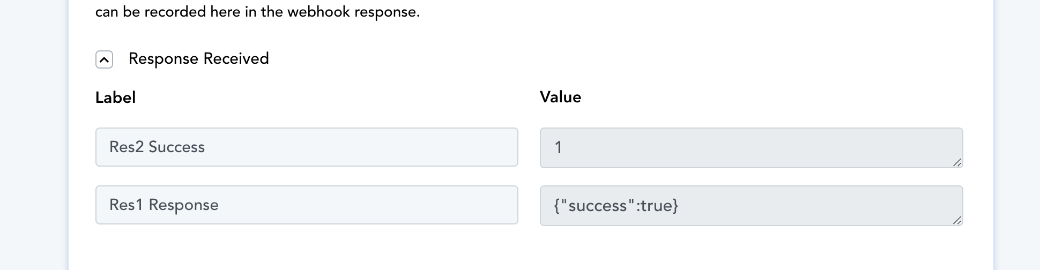Collapse the Response Received section chevron

pyautogui.click(x=104, y=59)
